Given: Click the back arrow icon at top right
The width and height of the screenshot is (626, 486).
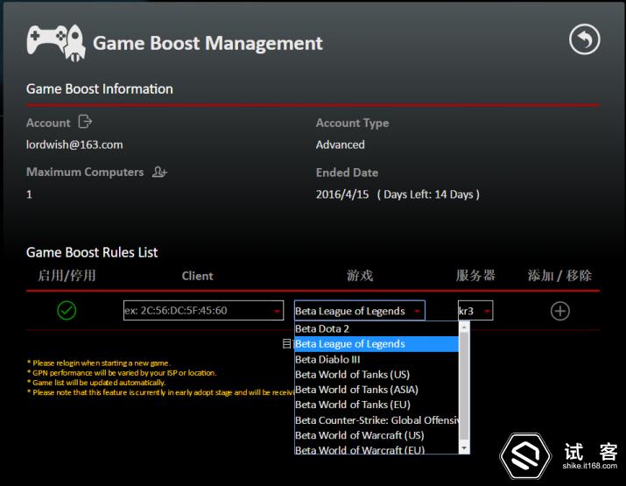Looking at the screenshot, I should coord(584,39).
